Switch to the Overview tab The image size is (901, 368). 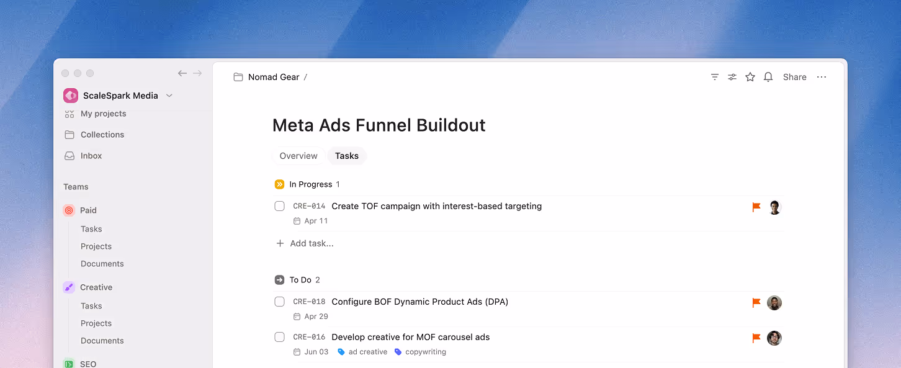click(298, 156)
